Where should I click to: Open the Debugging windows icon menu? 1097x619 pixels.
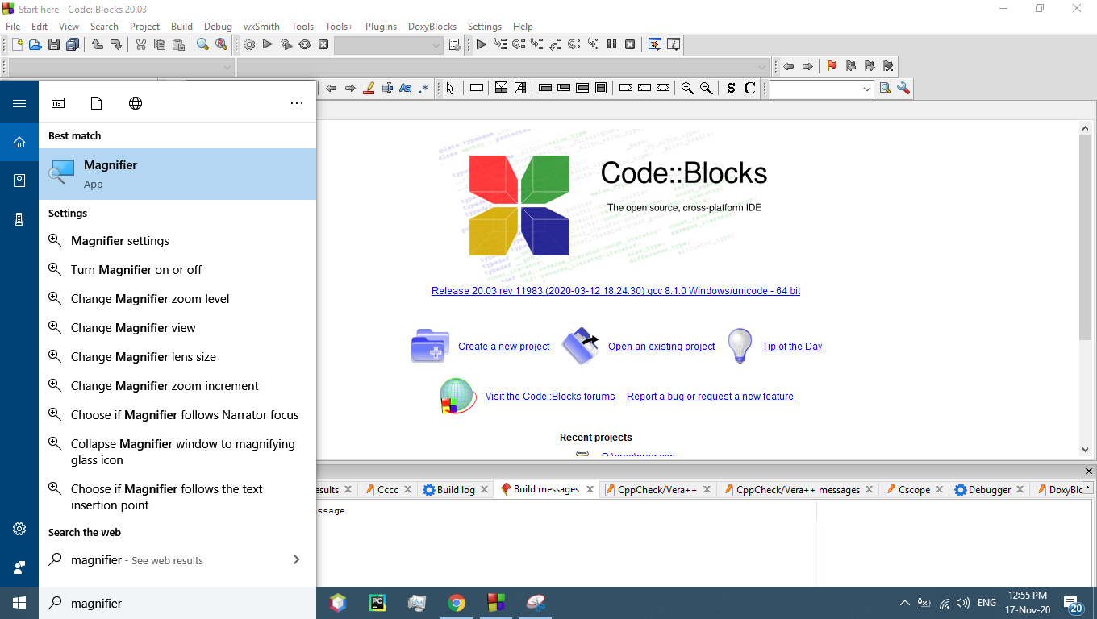(x=654, y=44)
